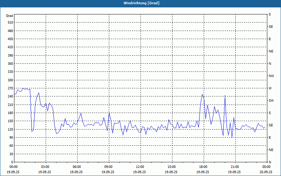
Task: Click the W compass label
Action: coord(270,88)
